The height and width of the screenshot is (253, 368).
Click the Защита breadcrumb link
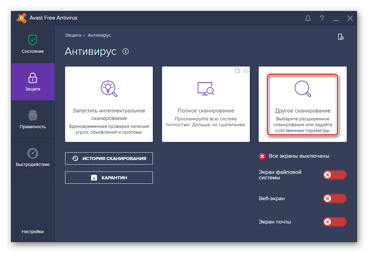[73, 35]
